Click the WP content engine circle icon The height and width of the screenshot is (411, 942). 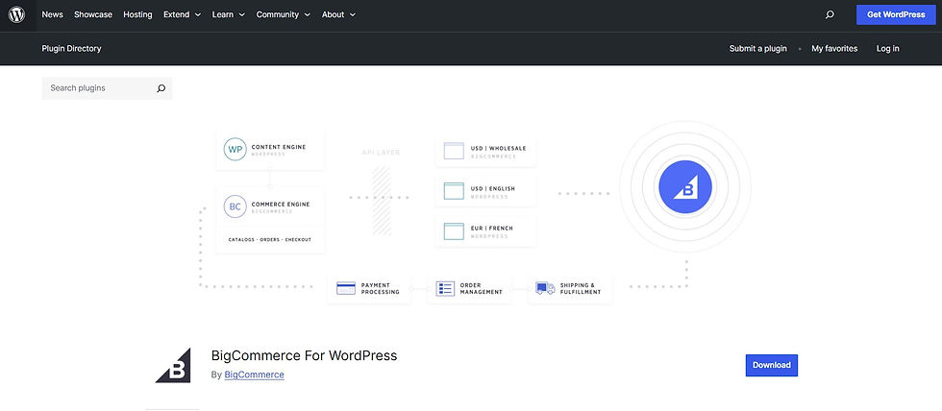tap(235, 150)
